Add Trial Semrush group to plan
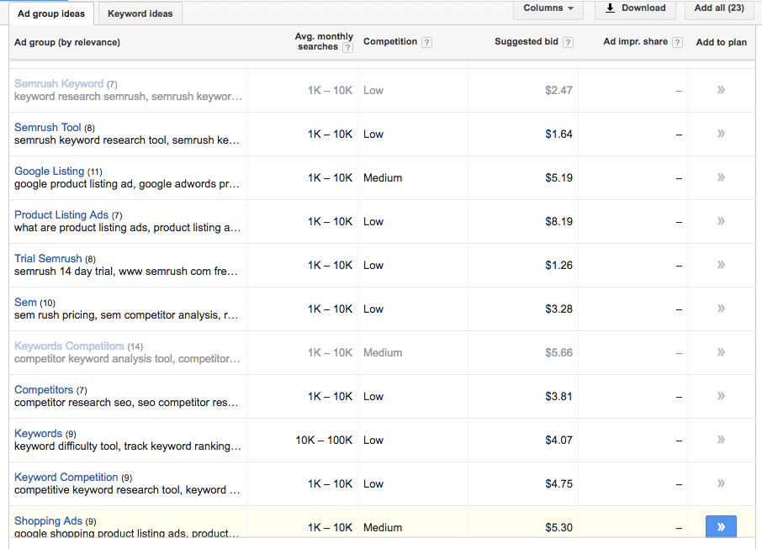This screenshot has width=762, height=549. click(x=721, y=265)
